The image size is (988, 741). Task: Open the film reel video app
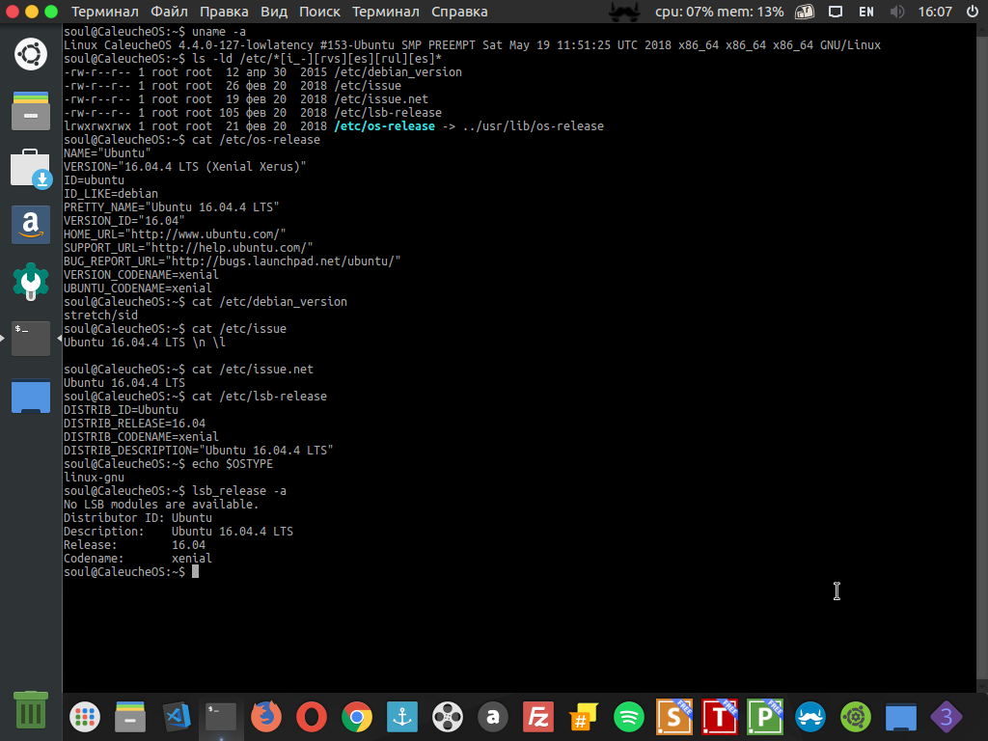pyautogui.click(x=448, y=717)
